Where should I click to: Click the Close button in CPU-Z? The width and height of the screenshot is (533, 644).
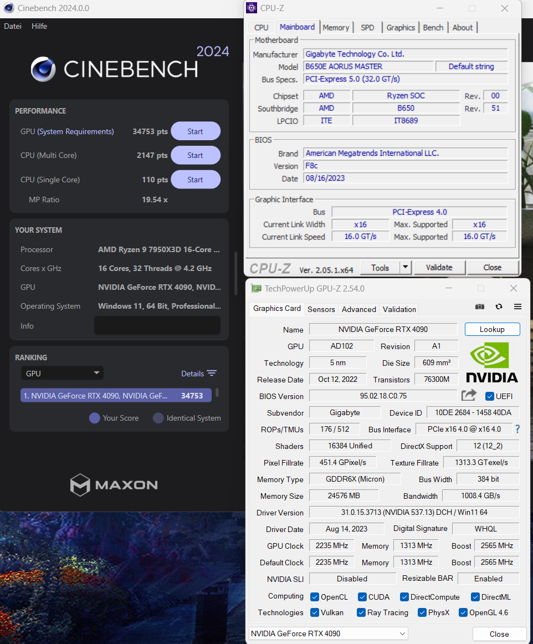[x=493, y=267]
